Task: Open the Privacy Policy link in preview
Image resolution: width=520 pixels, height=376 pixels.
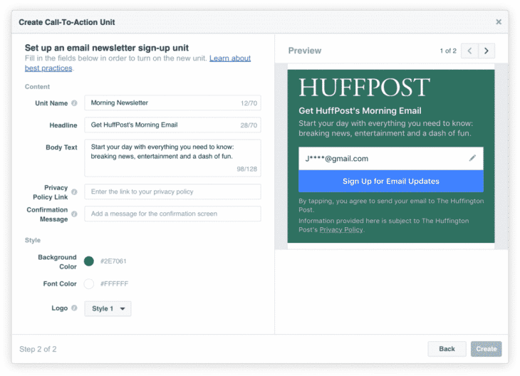Action: tap(341, 230)
